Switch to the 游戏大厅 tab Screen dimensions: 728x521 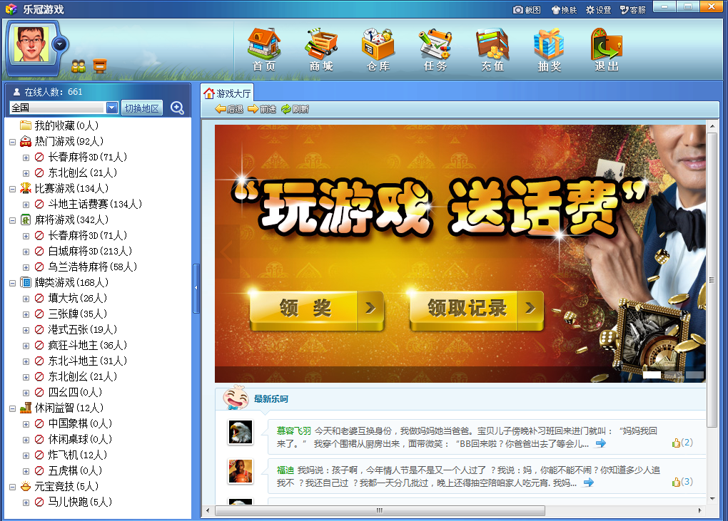click(227, 93)
